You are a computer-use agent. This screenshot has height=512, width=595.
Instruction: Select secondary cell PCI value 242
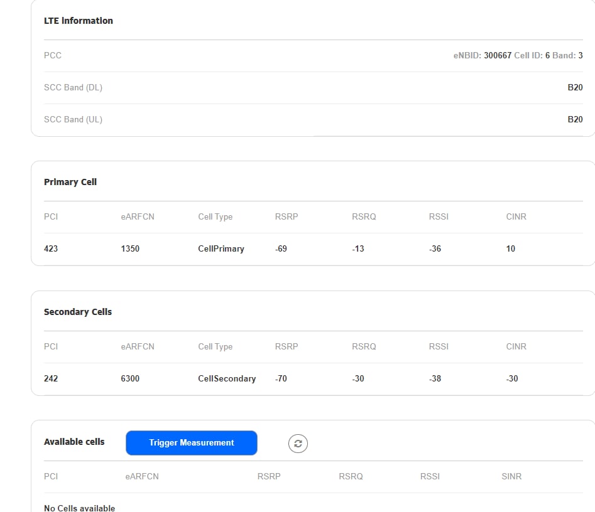pyautogui.click(x=51, y=378)
